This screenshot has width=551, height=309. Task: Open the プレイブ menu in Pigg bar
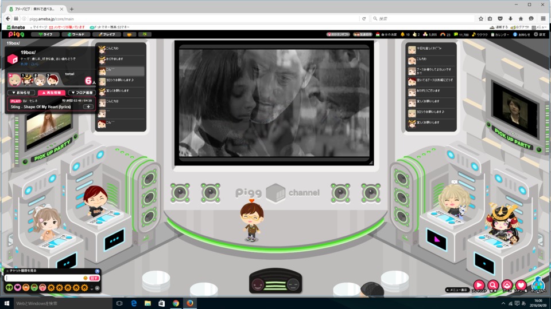107,34
